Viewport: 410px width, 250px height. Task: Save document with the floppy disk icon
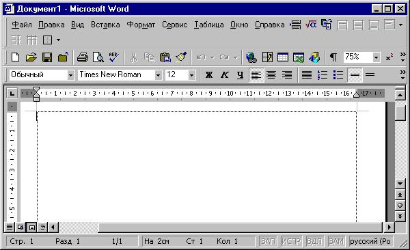click(x=47, y=57)
